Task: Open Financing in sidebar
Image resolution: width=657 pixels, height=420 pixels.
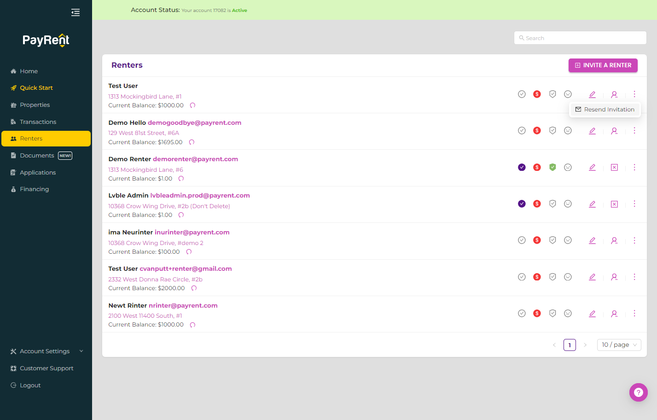Action: point(34,189)
